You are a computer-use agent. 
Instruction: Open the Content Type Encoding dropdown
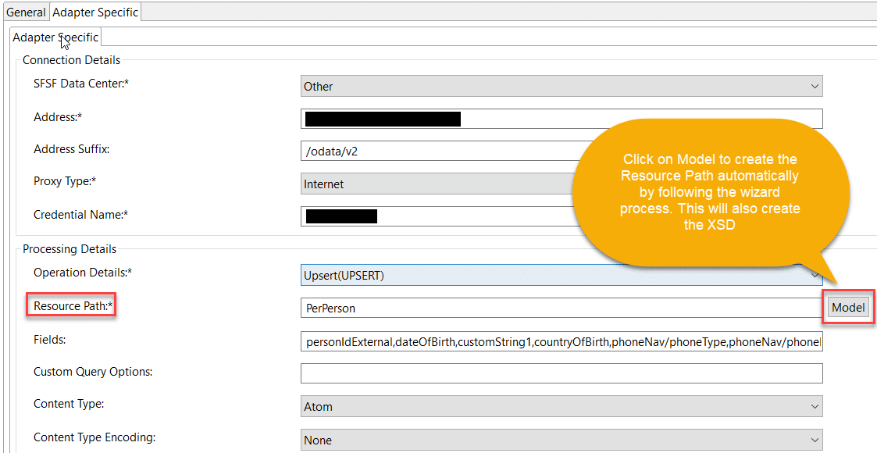pos(561,440)
